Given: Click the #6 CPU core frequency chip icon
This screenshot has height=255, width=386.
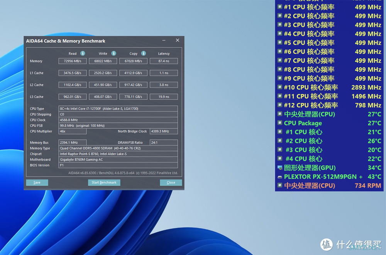Looking at the screenshot, I should (x=279, y=51).
